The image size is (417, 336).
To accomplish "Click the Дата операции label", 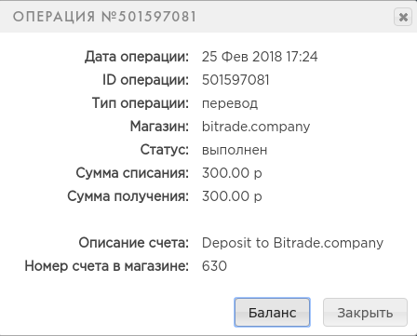I will pos(137,57).
